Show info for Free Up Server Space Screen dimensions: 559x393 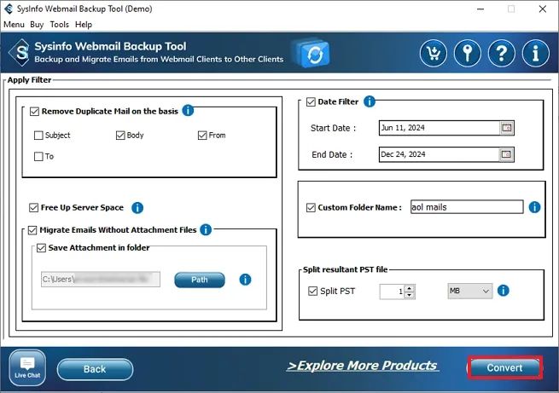click(x=137, y=207)
